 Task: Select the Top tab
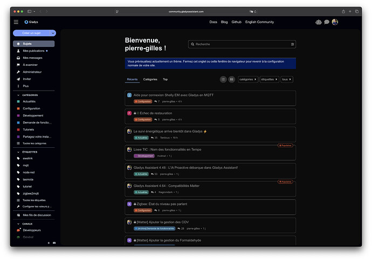165,79
